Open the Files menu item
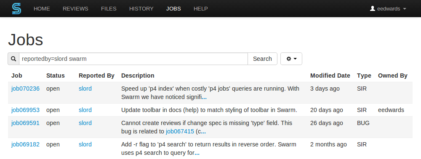The image size is (421, 159). (x=109, y=8)
